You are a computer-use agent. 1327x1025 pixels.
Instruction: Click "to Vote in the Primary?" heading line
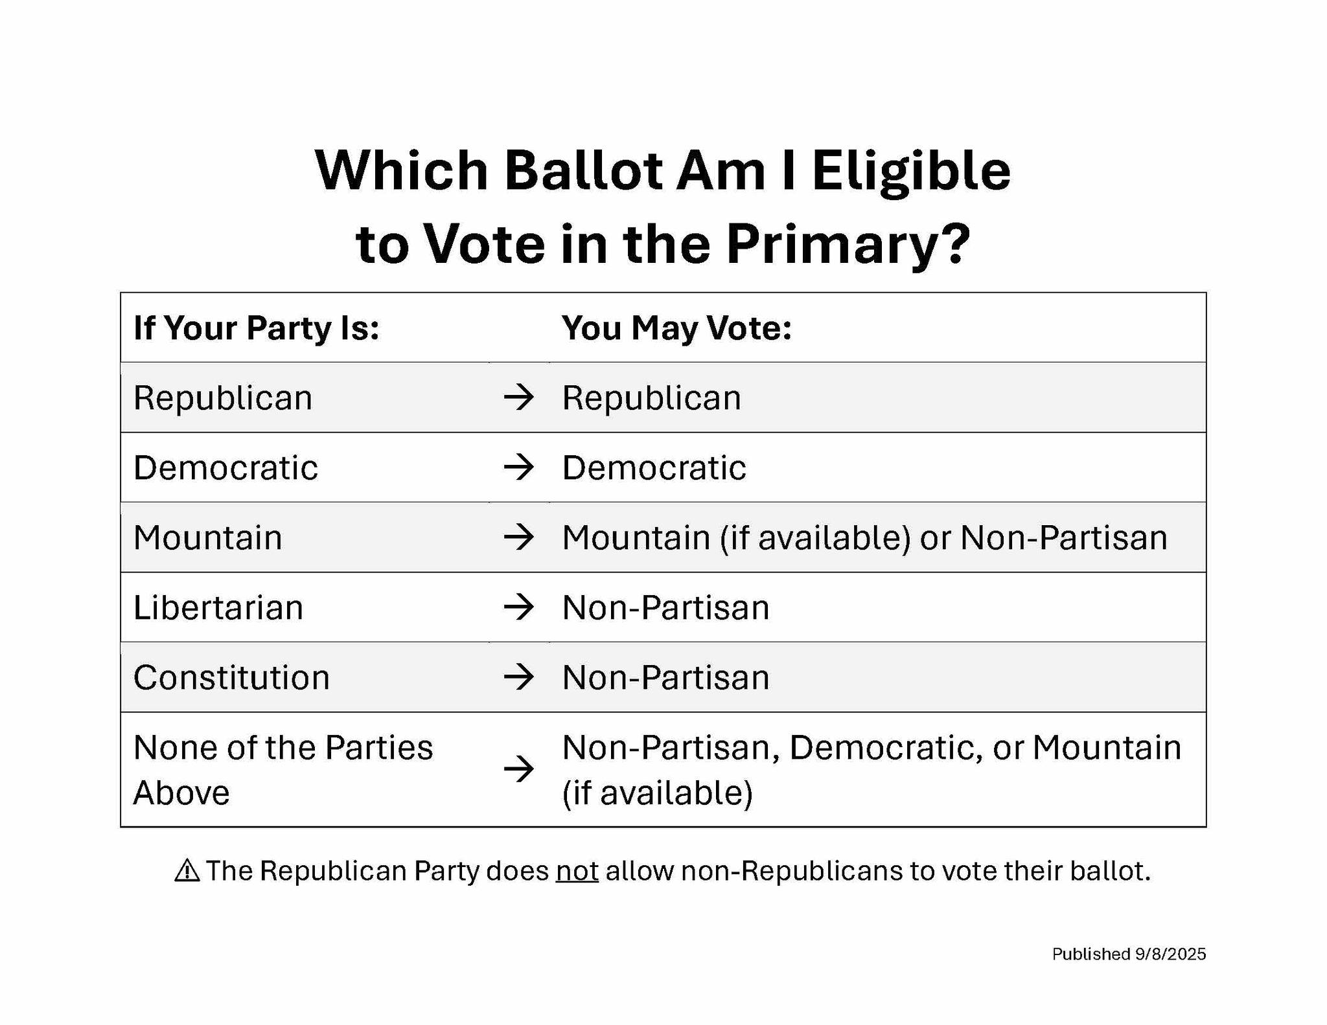point(662,243)
